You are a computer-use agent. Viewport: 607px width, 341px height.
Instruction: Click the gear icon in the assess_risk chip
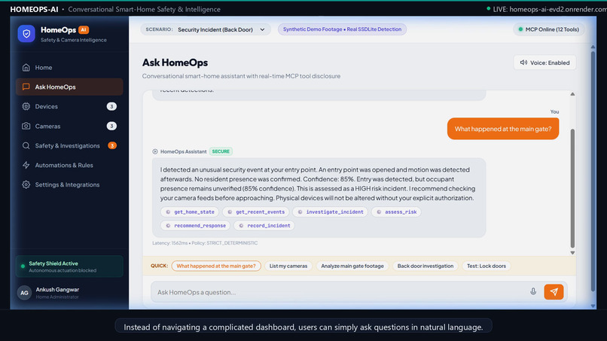379,212
